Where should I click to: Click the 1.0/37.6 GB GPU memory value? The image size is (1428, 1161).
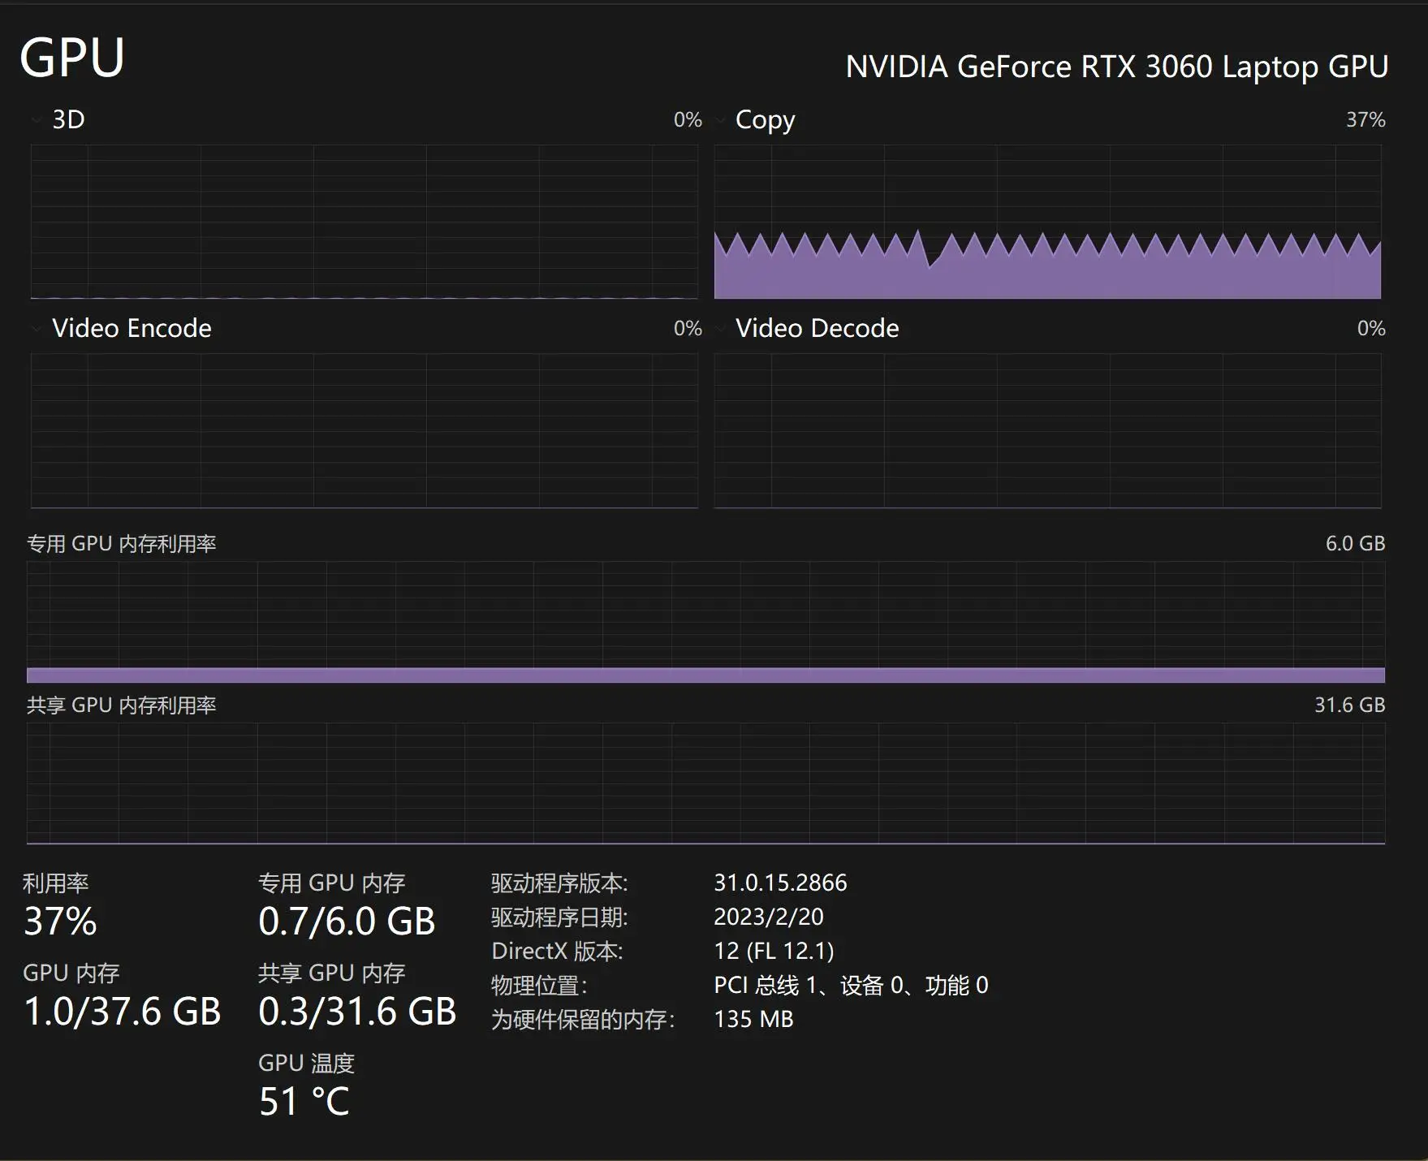point(122,1012)
